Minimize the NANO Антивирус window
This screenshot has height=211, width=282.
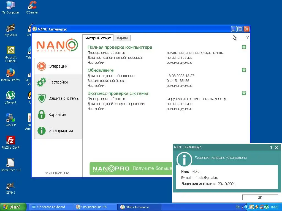pyautogui.click(x=234, y=29)
